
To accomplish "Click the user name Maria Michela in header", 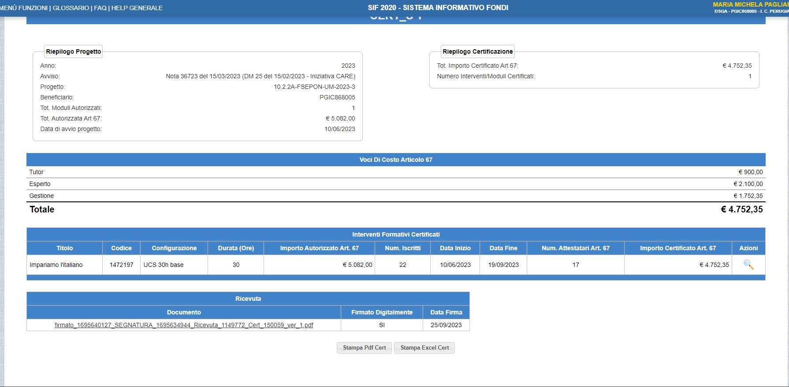I will [x=750, y=4].
